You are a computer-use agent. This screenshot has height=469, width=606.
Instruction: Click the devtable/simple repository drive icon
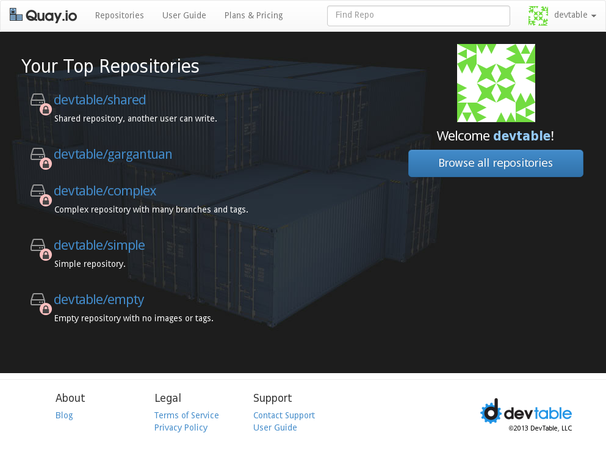(38, 245)
